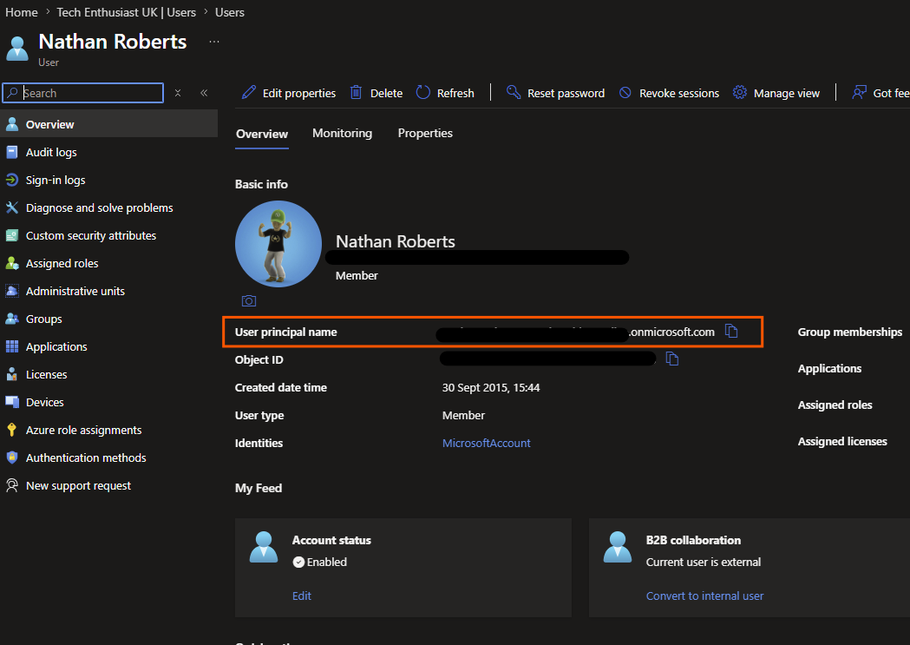Click the Delete trash can icon

click(356, 92)
